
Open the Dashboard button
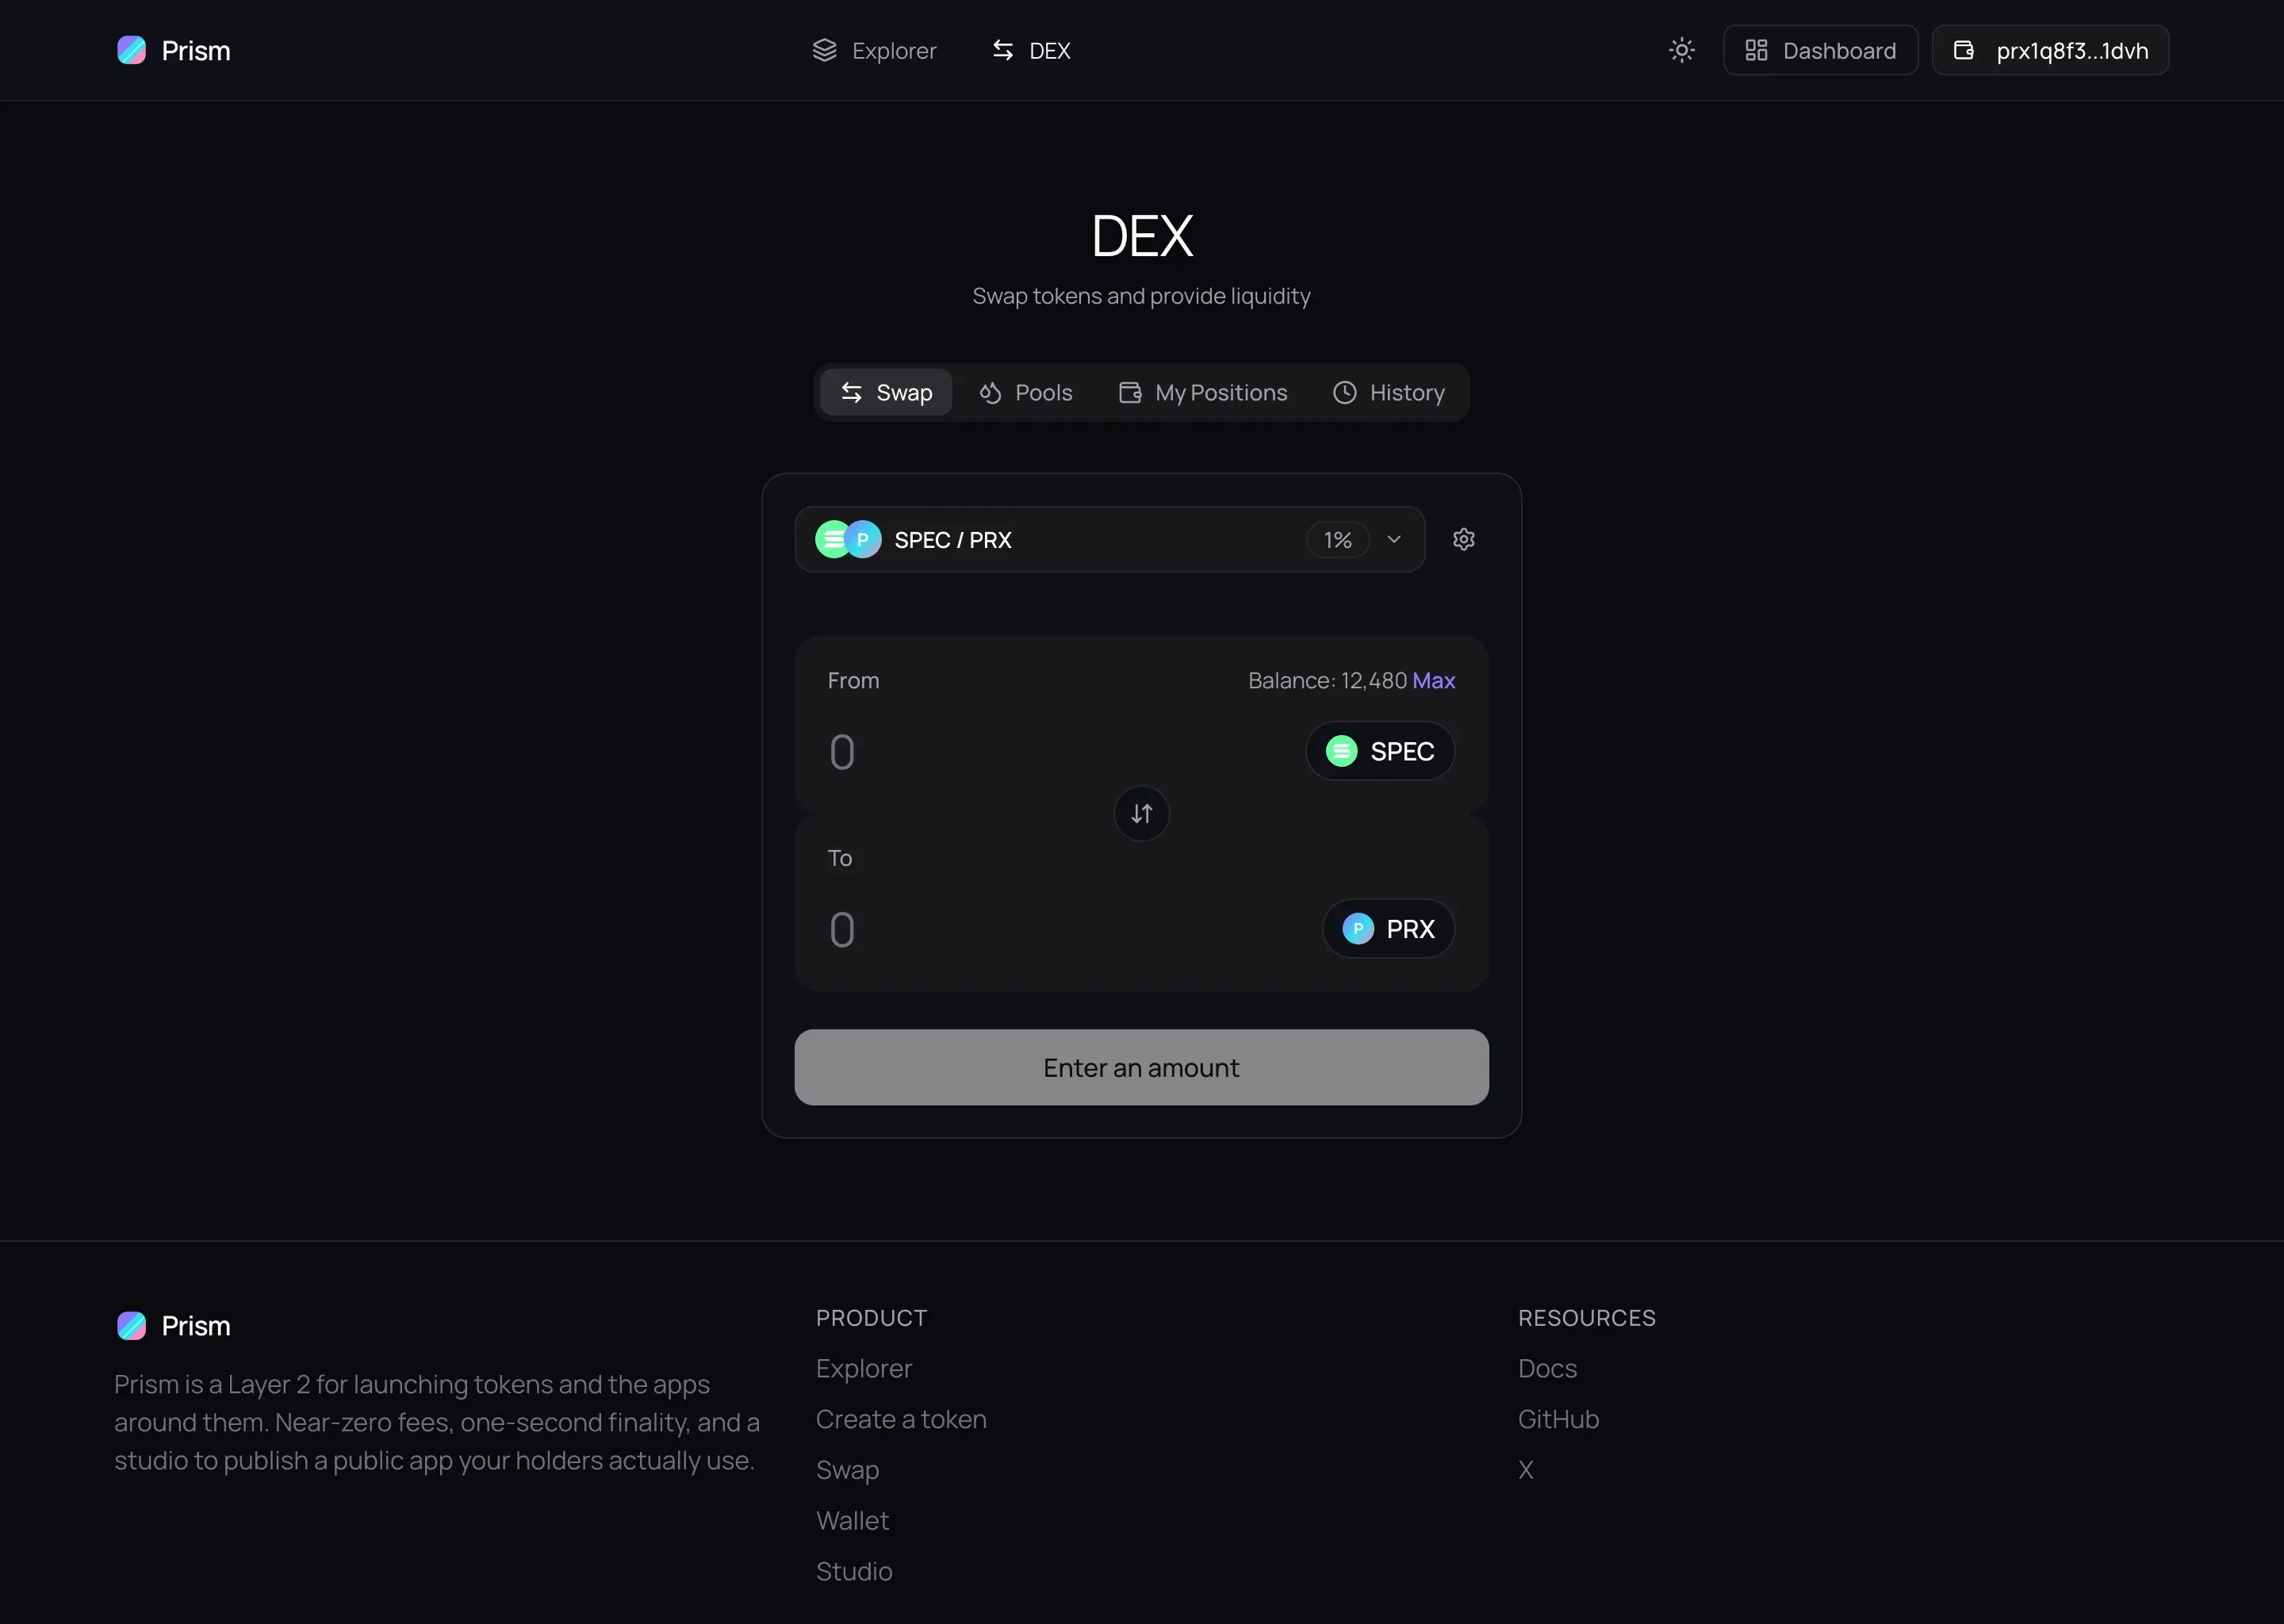[1820, 50]
